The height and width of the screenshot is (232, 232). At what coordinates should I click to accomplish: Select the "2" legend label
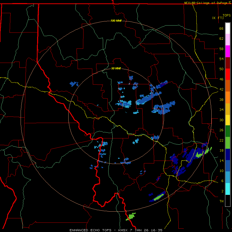(x=222, y=191)
